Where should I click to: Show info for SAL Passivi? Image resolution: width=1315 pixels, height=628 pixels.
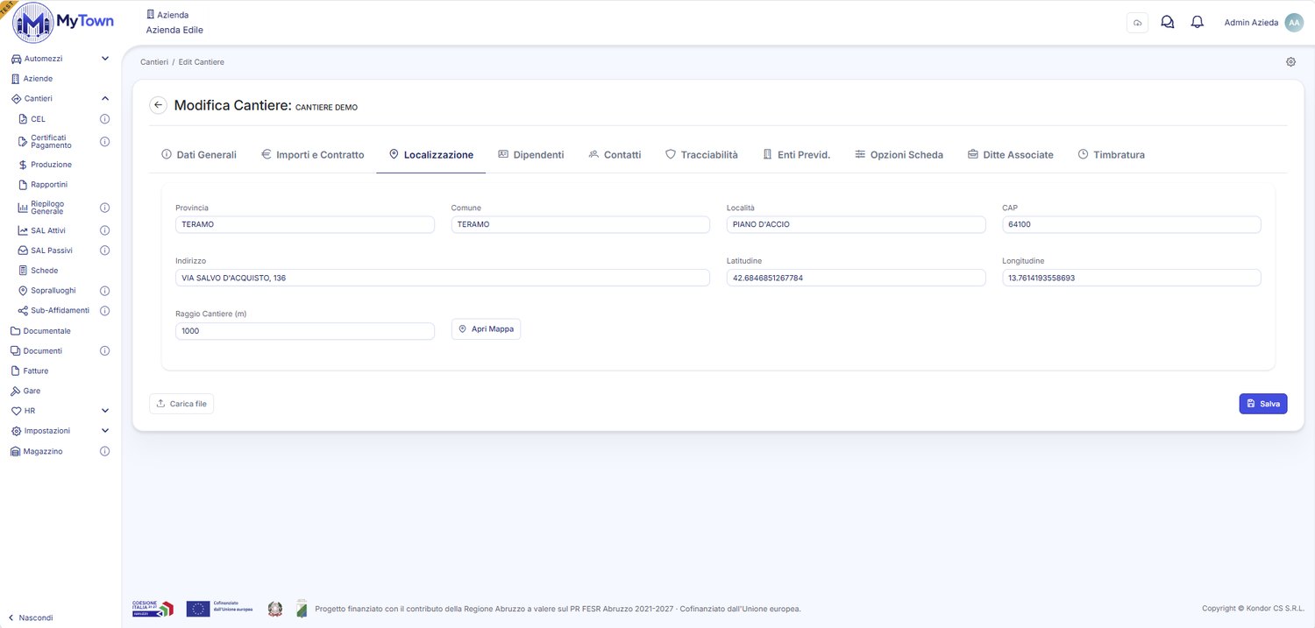[104, 250]
